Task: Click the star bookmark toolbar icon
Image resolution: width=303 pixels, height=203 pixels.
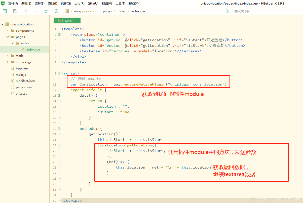Action: [x=46, y=11]
